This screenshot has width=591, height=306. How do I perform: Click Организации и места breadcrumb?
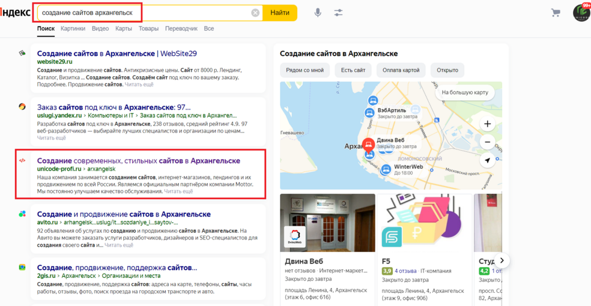(x=131, y=276)
